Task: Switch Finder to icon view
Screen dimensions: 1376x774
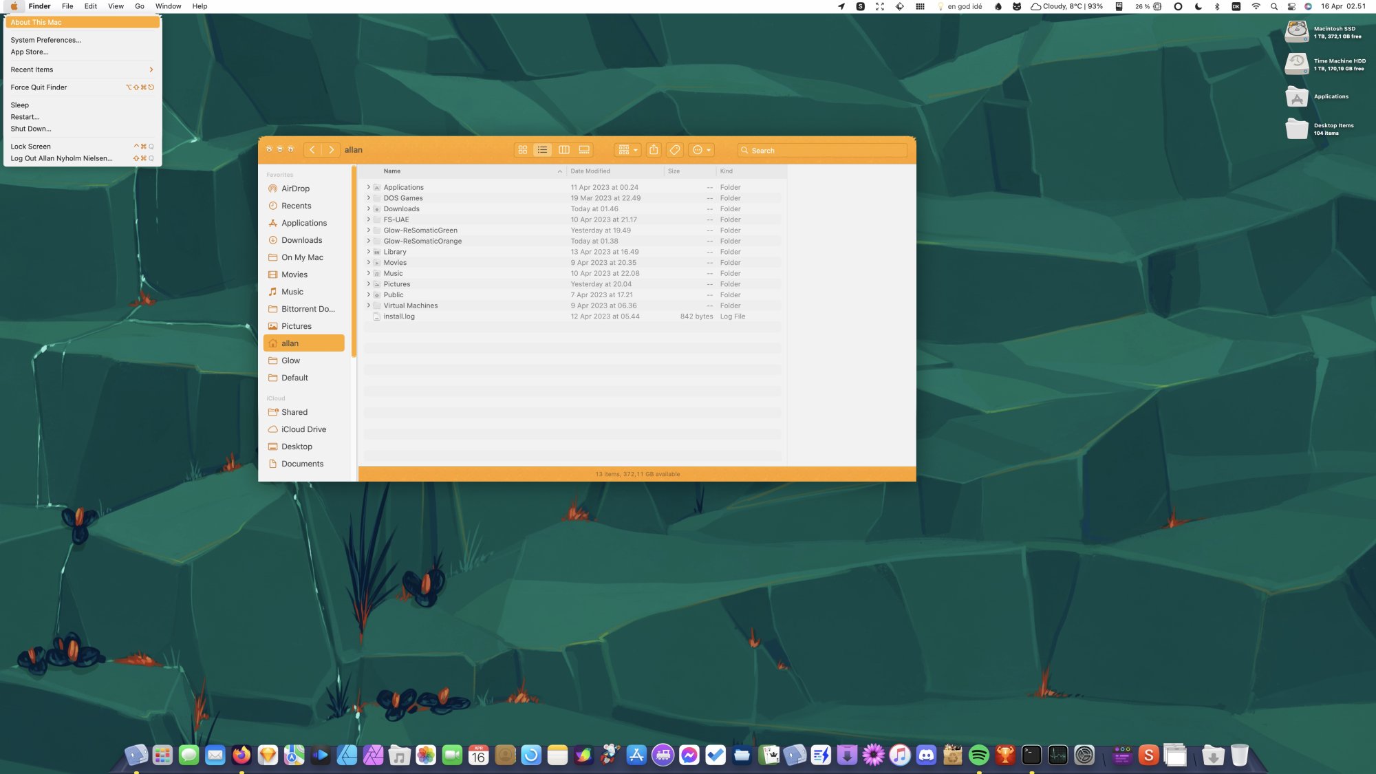Action: tap(522, 150)
